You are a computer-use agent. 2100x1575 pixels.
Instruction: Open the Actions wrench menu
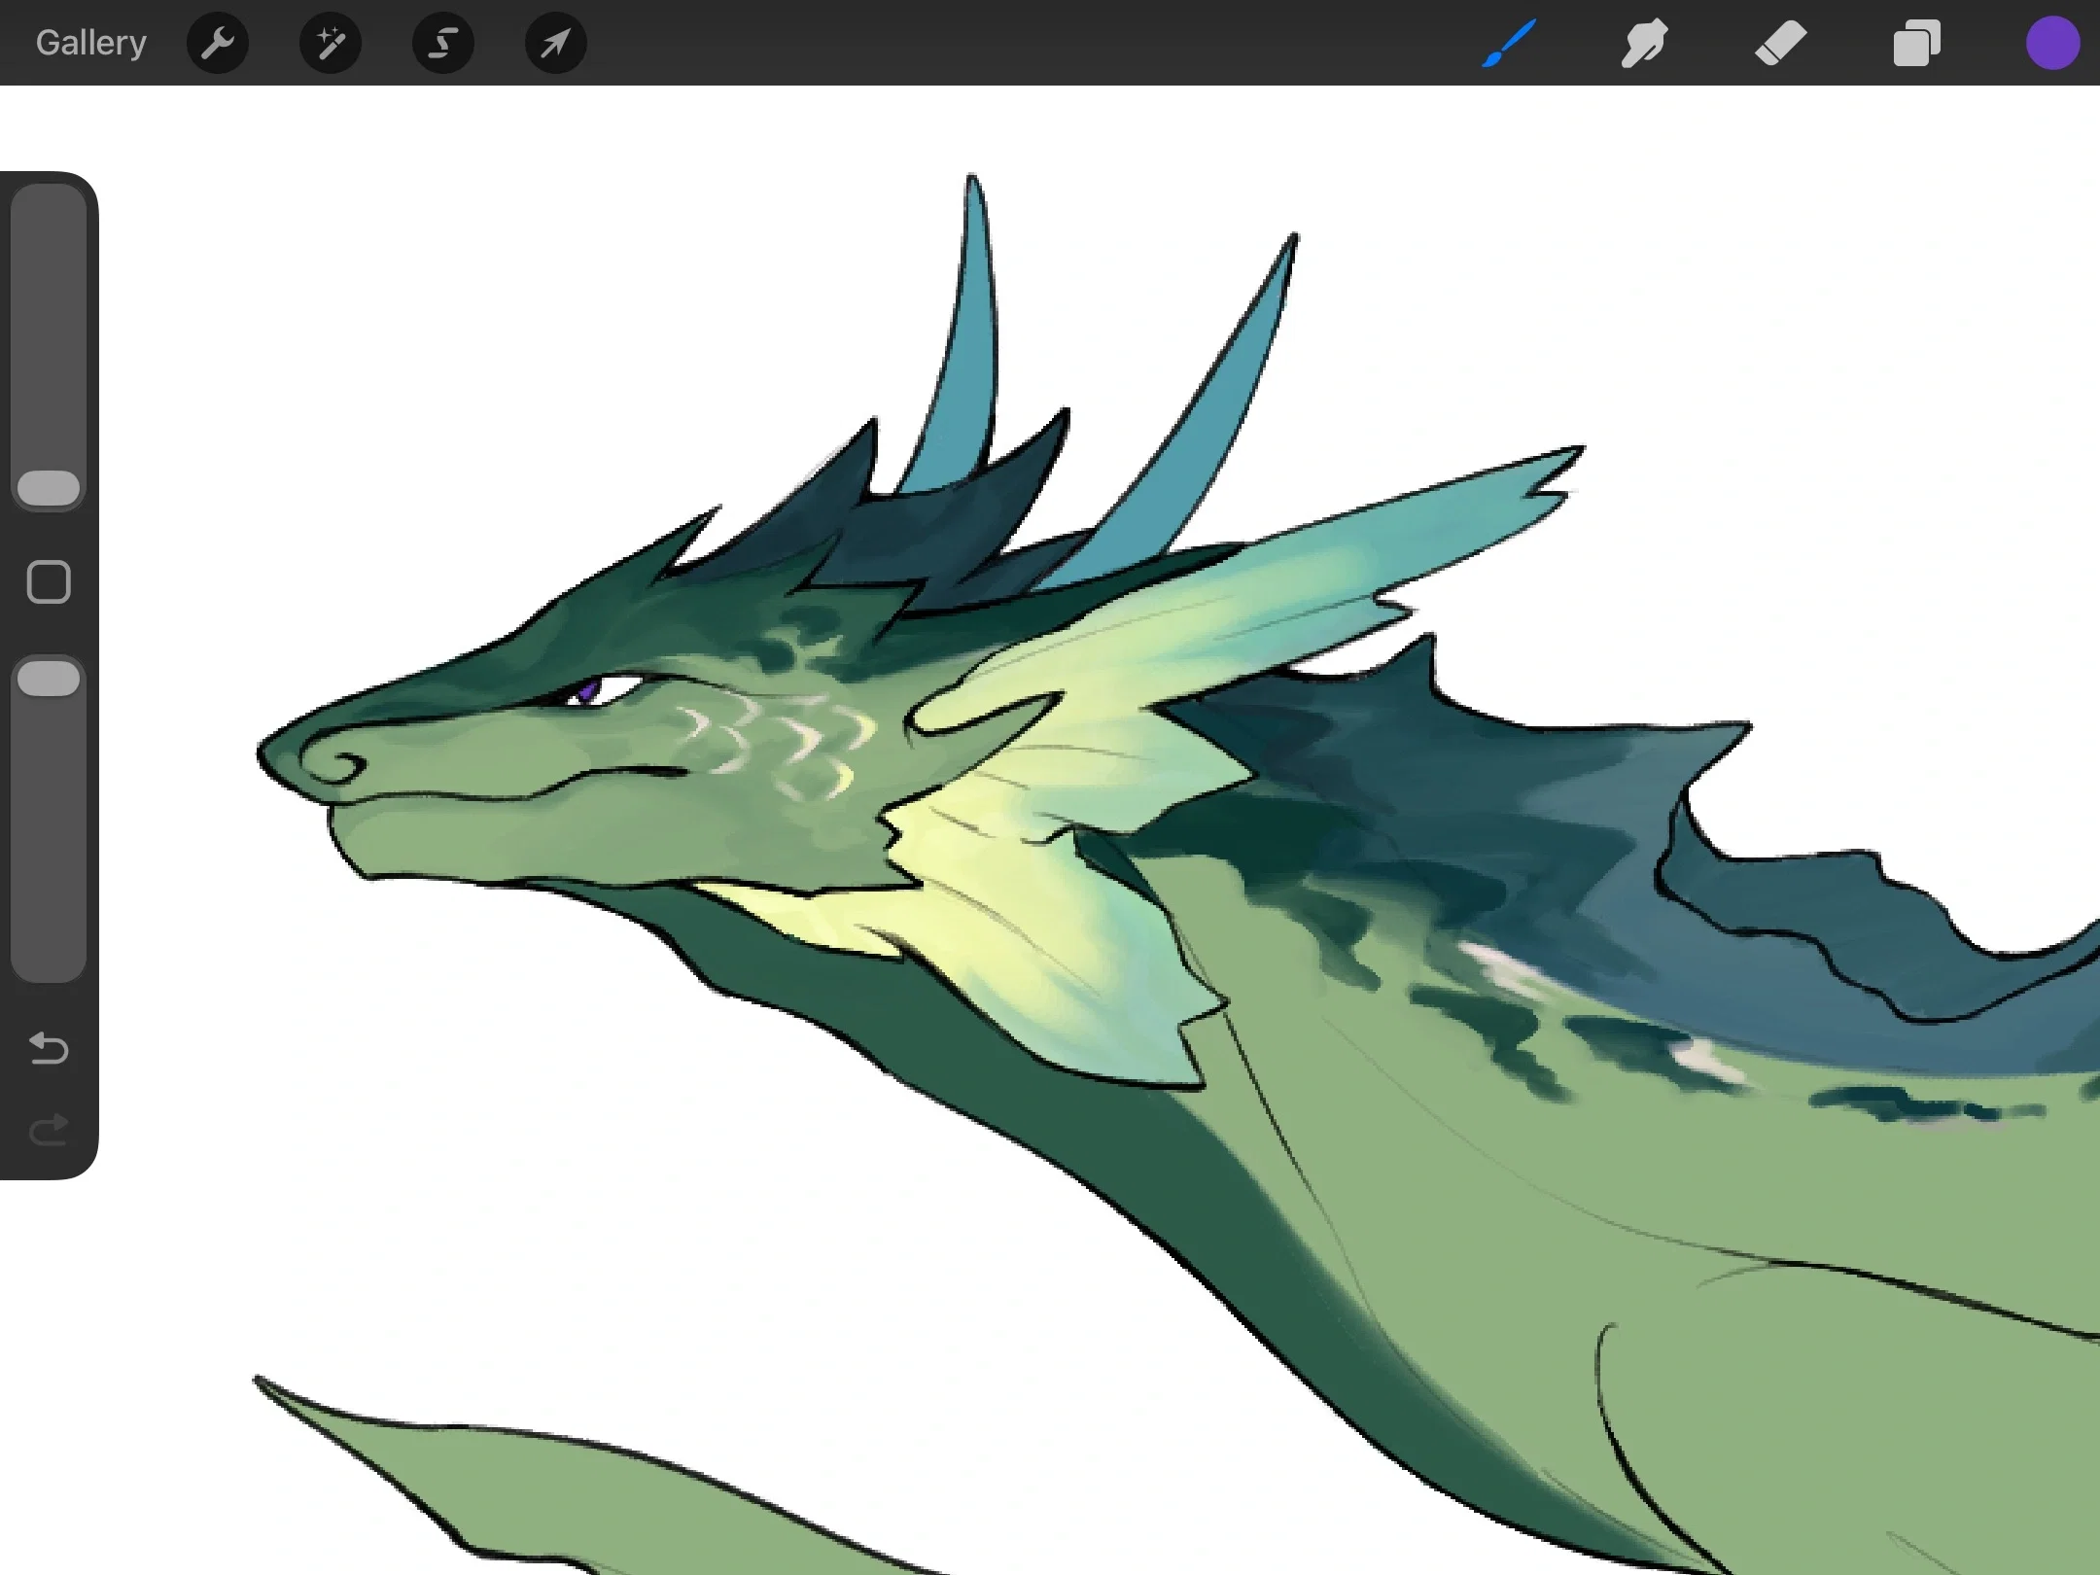218,43
